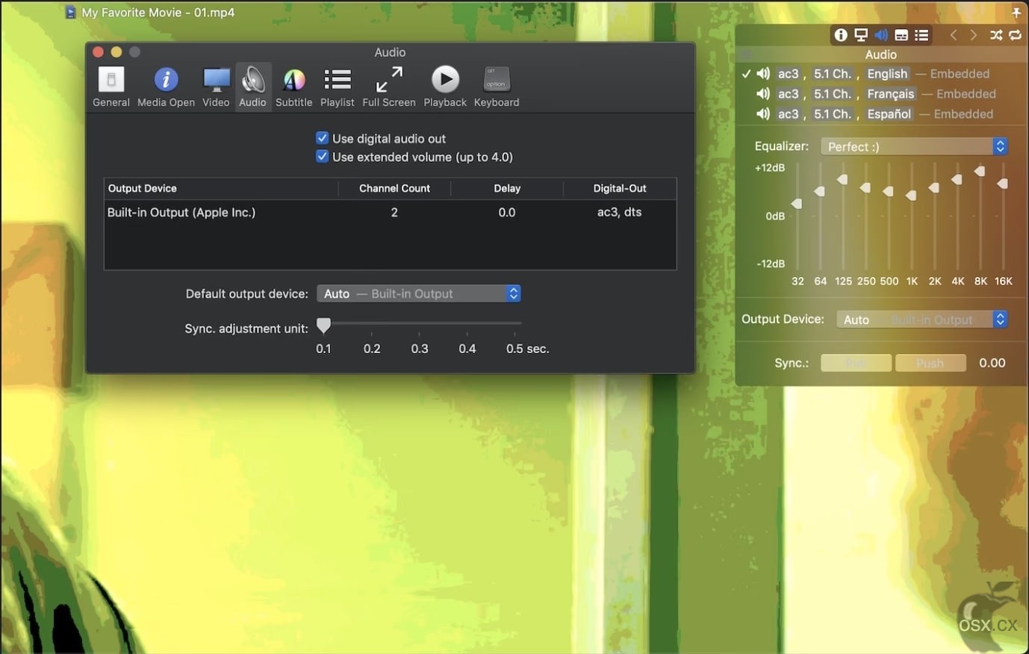Click the 8K equalizer band slider
This screenshot has height=654, width=1029.
[980, 172]
